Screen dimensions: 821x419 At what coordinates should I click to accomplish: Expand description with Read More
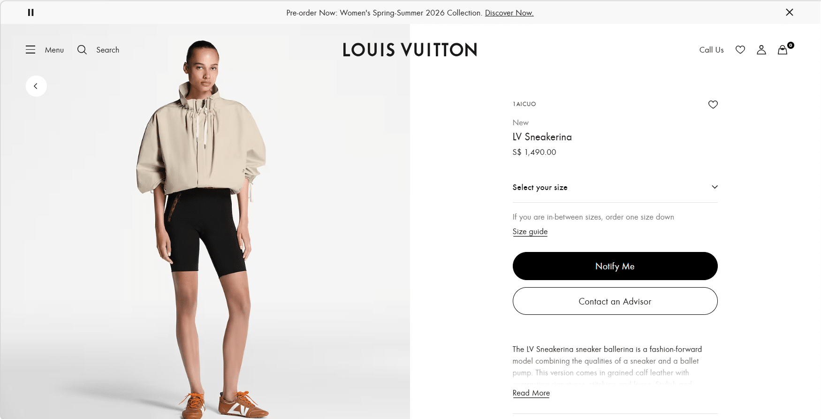[x=531, y=393]
